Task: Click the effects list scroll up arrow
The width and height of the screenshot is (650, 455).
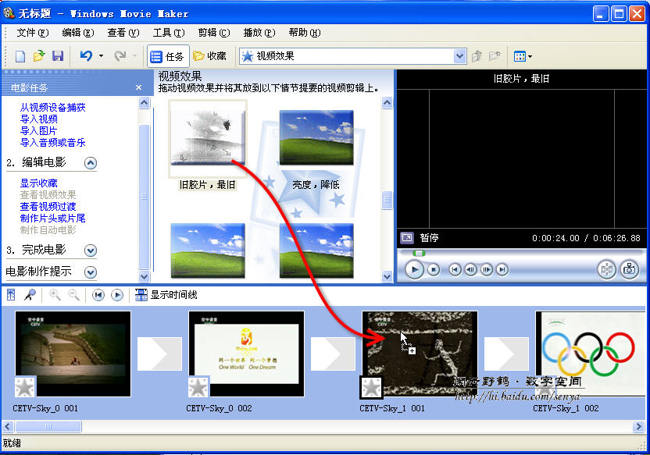Action: point(387,103)
